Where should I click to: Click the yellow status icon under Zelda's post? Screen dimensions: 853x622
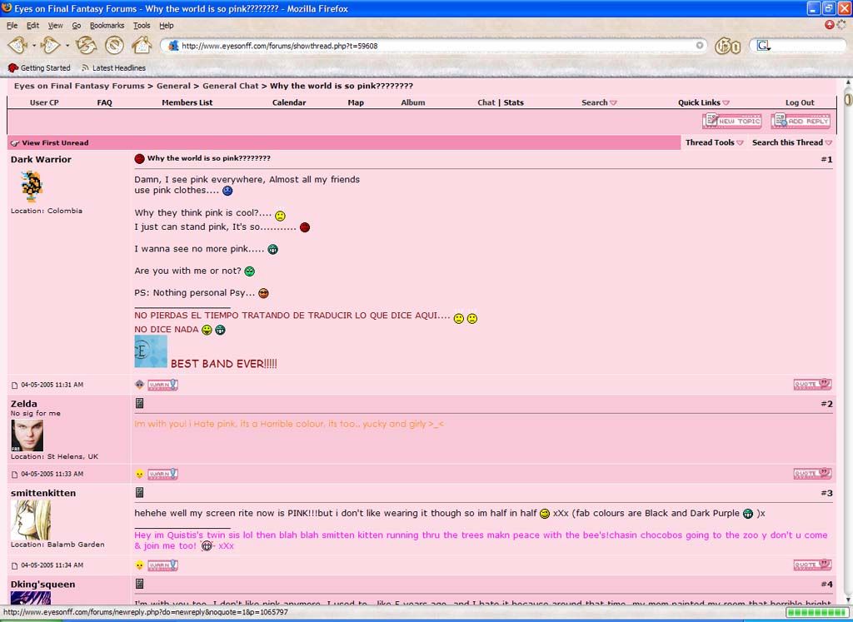pos(140,474)
